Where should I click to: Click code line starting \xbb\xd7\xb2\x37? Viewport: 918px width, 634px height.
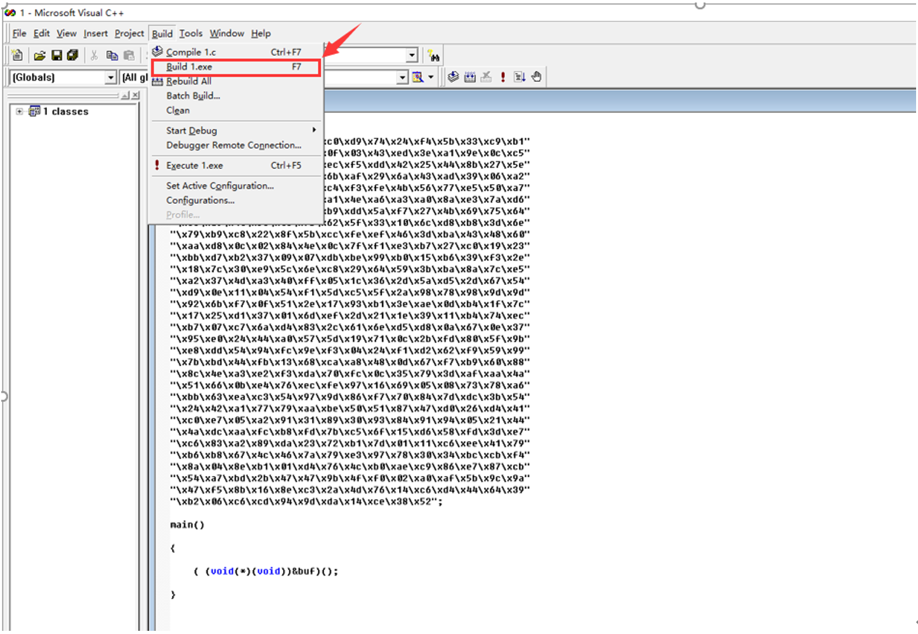pyautogui.click(x=350, y=258)
